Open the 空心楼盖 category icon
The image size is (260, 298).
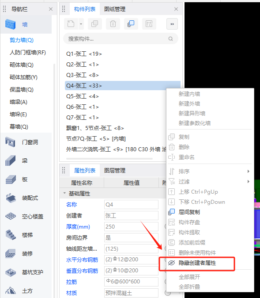pos(11,216)
